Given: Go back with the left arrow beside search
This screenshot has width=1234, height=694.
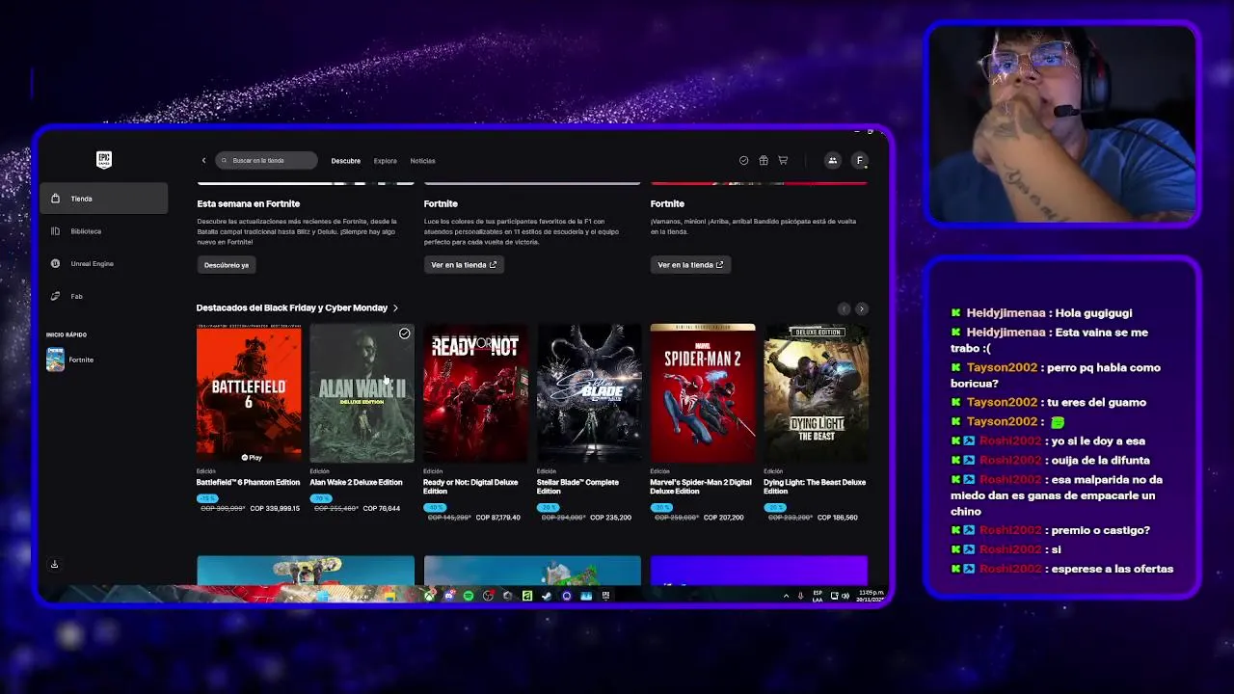Looking at the screenshot, I should pyautogui.click(x=203, y=161).
